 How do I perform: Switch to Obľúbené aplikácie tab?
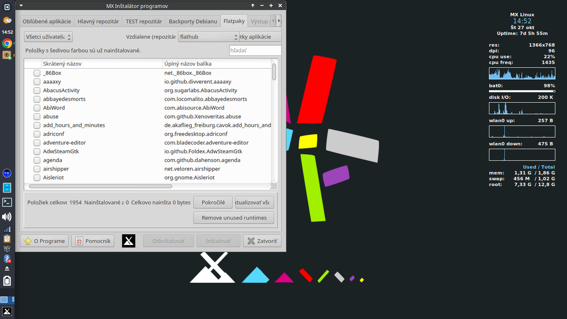pyautogui.click(x=47, y=21)
